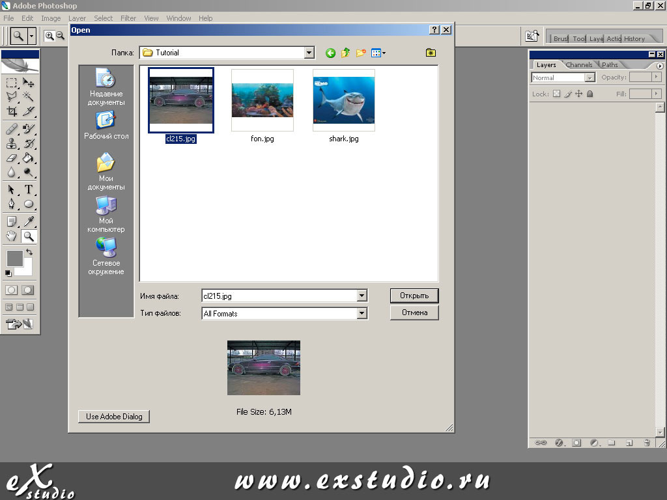This screenshot has width=667, height=500.
Task: Select the Eyedropper tool
Action: coord(29,221)
